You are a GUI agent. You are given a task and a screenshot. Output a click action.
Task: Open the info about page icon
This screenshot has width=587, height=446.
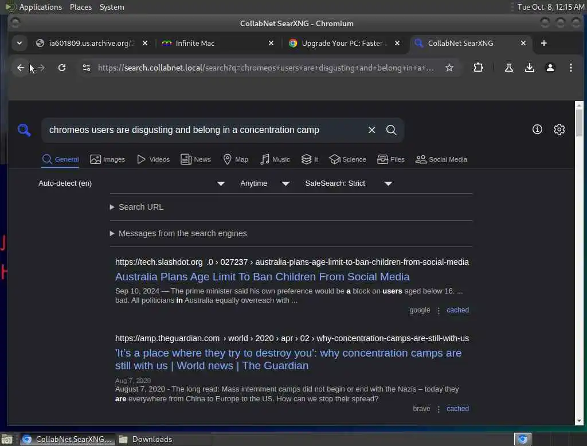[537, 130]
